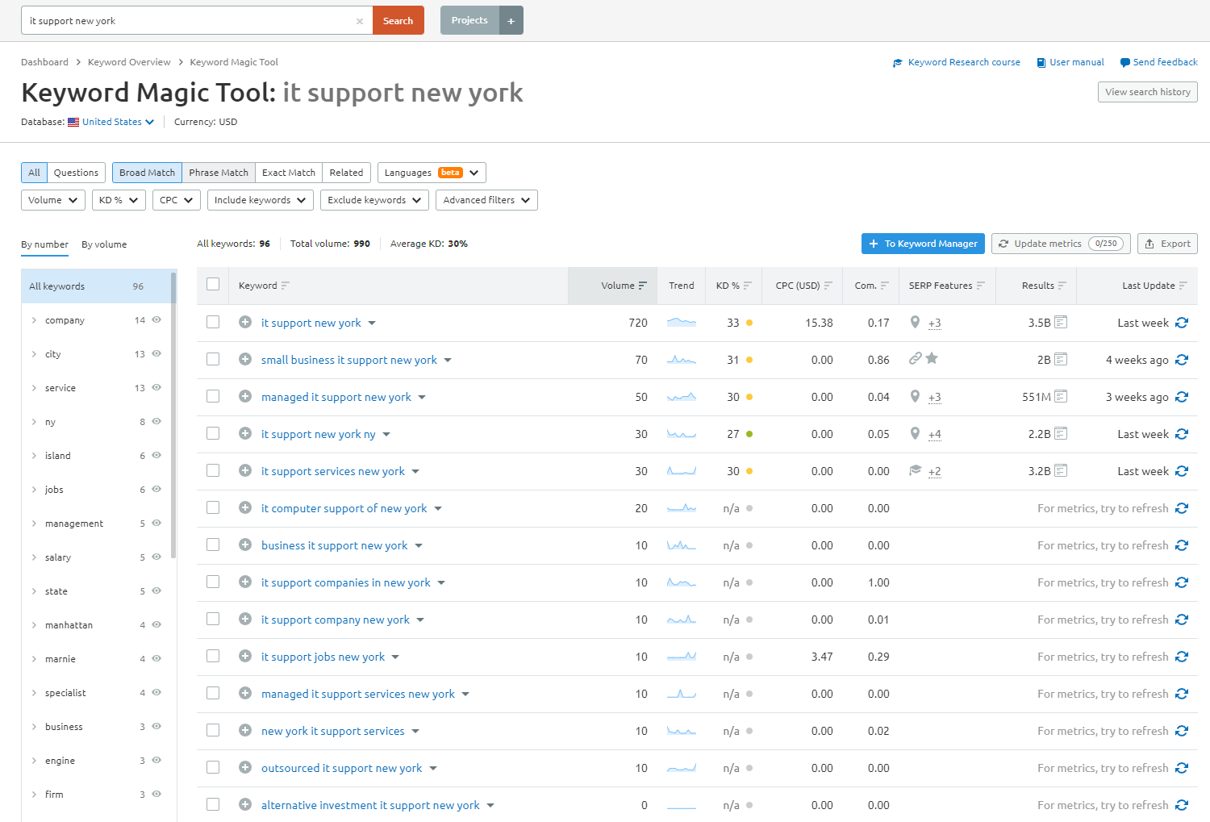This screenshot has height=822, width=1210.
Task: Open the Volume filter dropdown
Action: click(53, 200)
